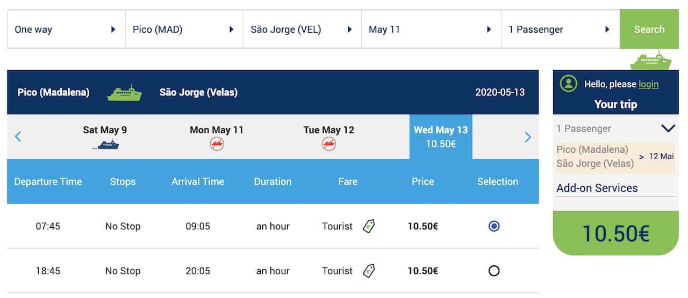
Task: Expand the 1 Passenger chevron in Your trip
Action: (x=668, y=129)
